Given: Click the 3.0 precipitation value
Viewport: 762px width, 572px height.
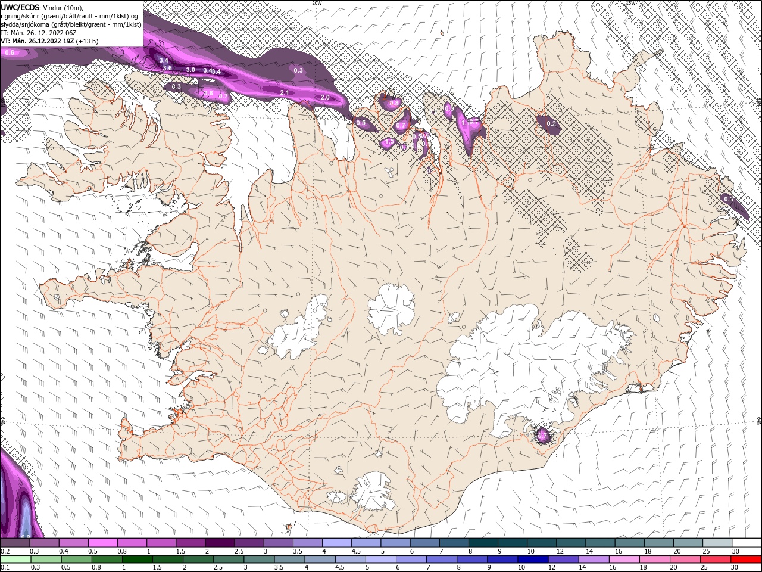Looking at the screenshot, I should [190, 70].
